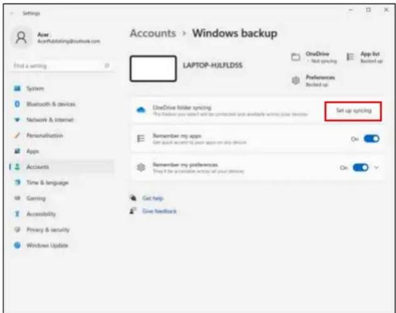Go back to Accounts via breadcrumb
Viewport: 396px width, 313px height.
(x=153, y=33)
